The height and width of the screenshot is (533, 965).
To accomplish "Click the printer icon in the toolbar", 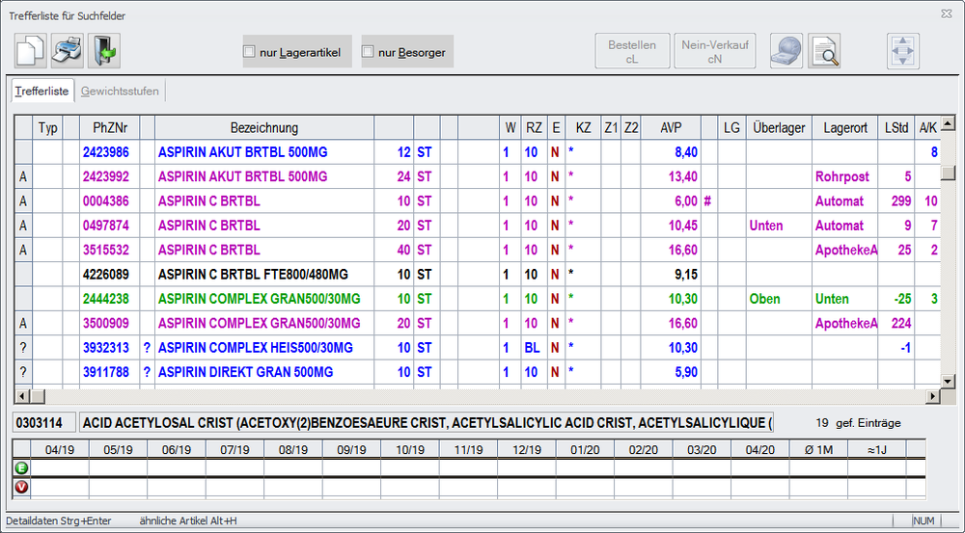I will tap(68, 50).
